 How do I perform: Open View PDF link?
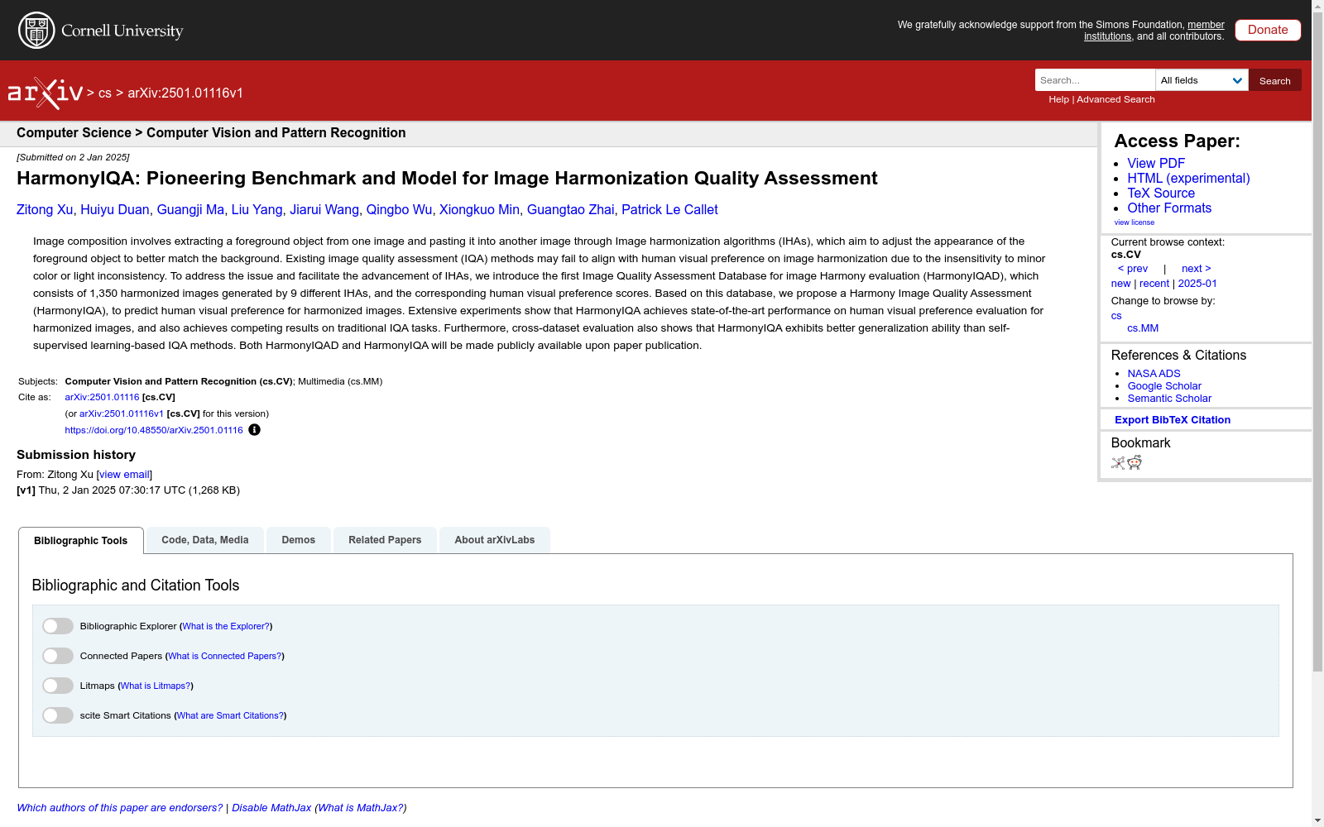(x=1156, y=164)
